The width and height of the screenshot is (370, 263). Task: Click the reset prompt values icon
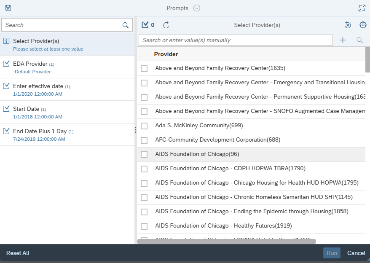pyautogui.click(x=348, y=25)
